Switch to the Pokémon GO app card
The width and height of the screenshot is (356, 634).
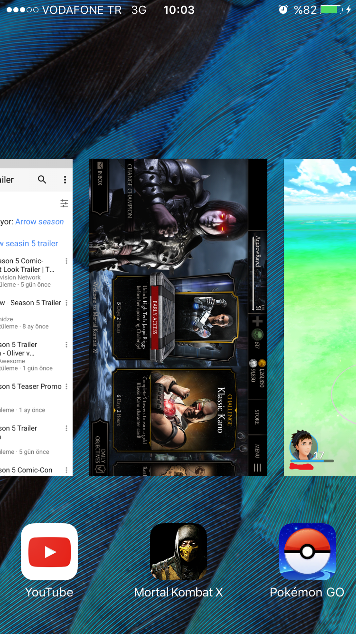[x=320, y=317]
